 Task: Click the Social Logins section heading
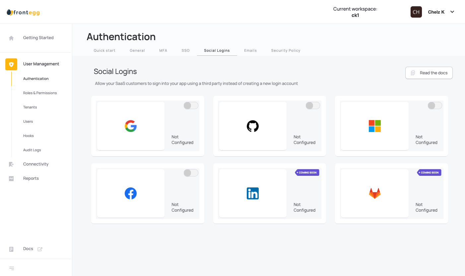pyautogui.click(x=115, y=71)
